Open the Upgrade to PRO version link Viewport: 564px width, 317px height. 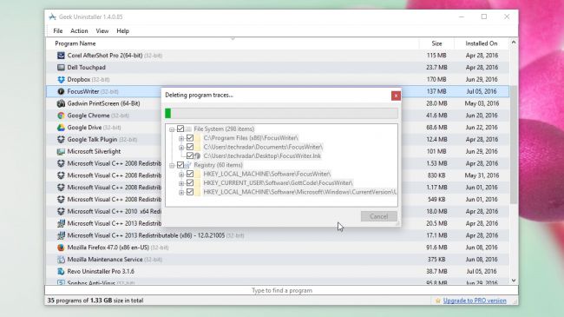click(475, 300)
